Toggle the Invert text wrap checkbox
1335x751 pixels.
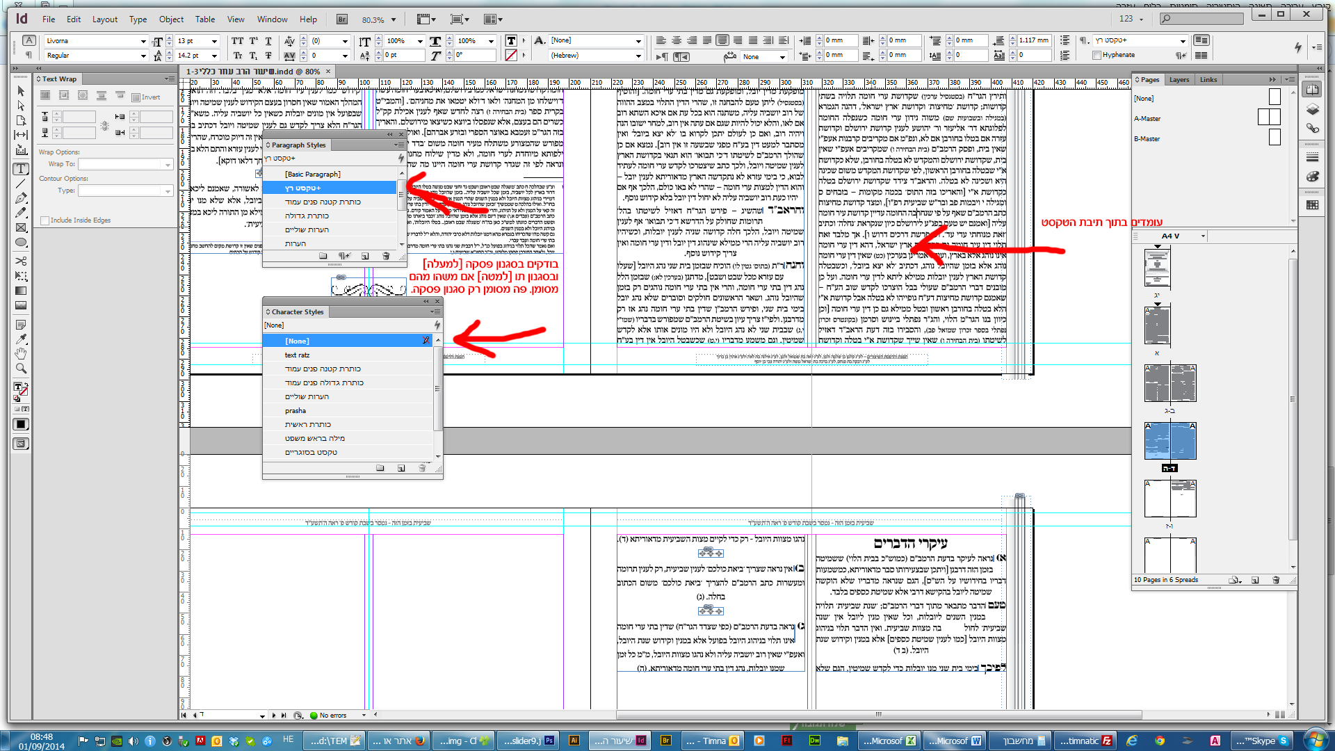click(x=136, y=97)
